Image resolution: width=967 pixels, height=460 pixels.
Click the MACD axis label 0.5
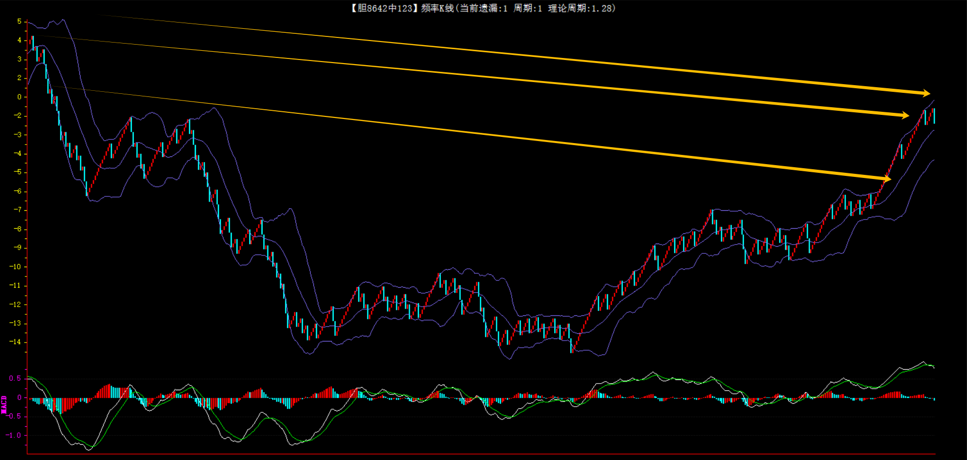coord(15,378)
